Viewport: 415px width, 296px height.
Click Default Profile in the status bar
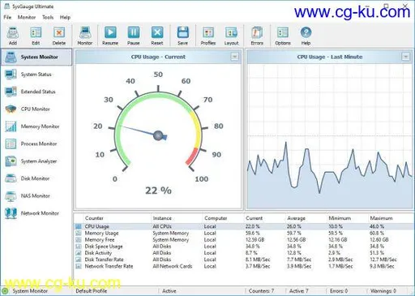pyautogui.click(x=92, y=291)
